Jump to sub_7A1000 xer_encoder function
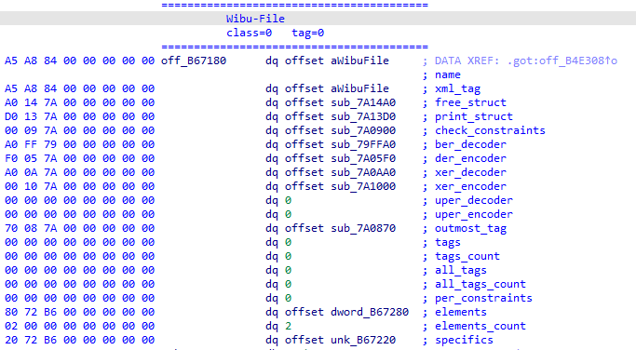Screen dimensions: 636x350 (x=363, y=186)
